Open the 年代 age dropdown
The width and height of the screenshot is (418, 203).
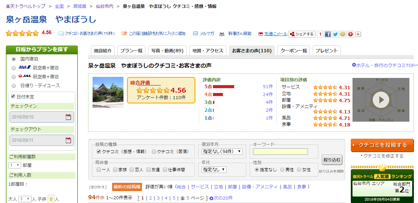pyautogui.click(x=214, y=170)
